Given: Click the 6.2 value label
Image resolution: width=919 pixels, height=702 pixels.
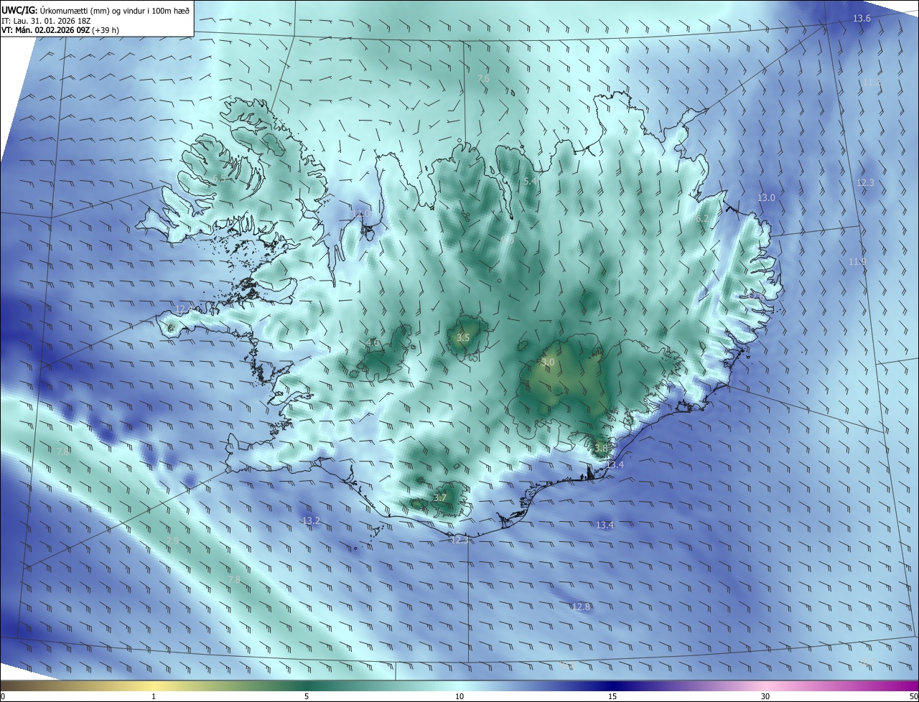Looking at the screenshot, I should click(x=702, y=218).
